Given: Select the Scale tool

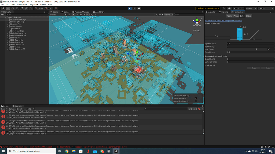Looking at the screenshot, I should [x=17, y=8].
